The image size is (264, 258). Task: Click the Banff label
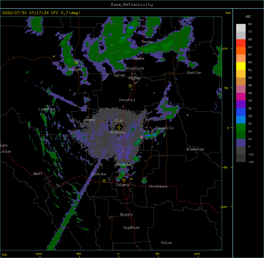38,174
